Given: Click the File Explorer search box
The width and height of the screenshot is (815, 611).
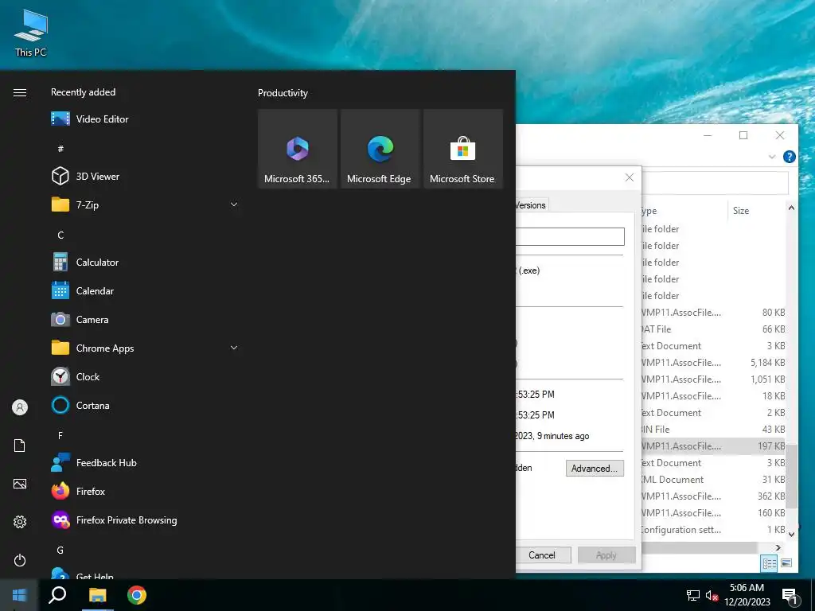Looking at the screenshot, I should 715,183.
